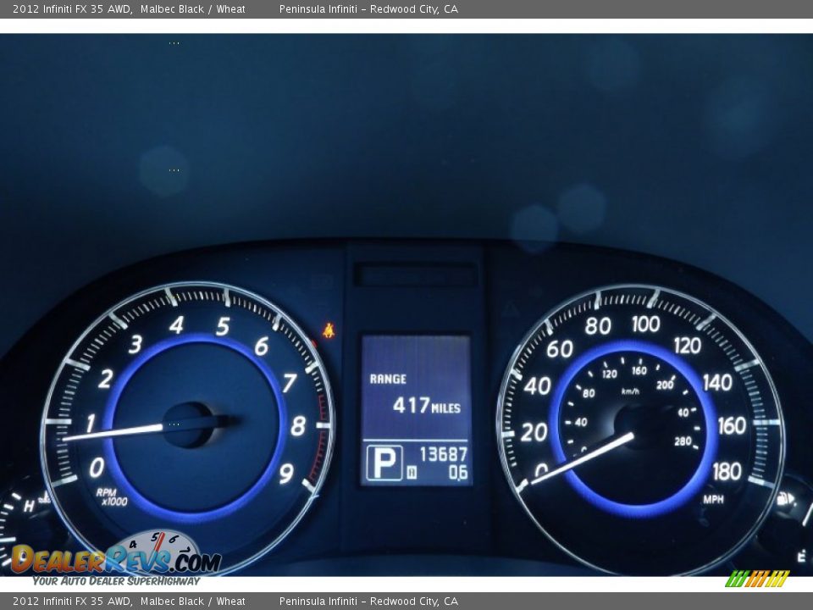Select the P gear indicator box

pyautogui.click(x=384, y=463)
